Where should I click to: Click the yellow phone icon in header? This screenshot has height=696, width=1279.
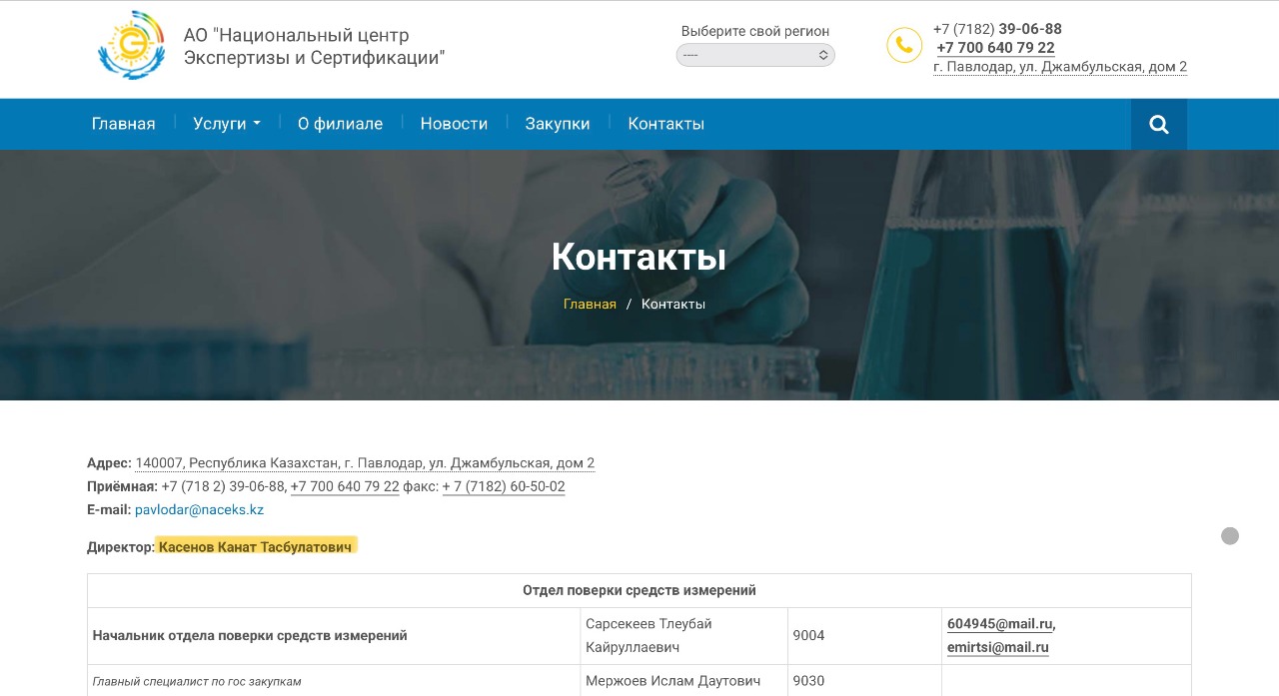click(x=904, y=45)
